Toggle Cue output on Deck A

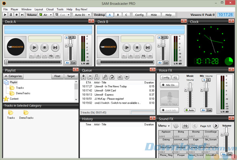pos(73,63)
